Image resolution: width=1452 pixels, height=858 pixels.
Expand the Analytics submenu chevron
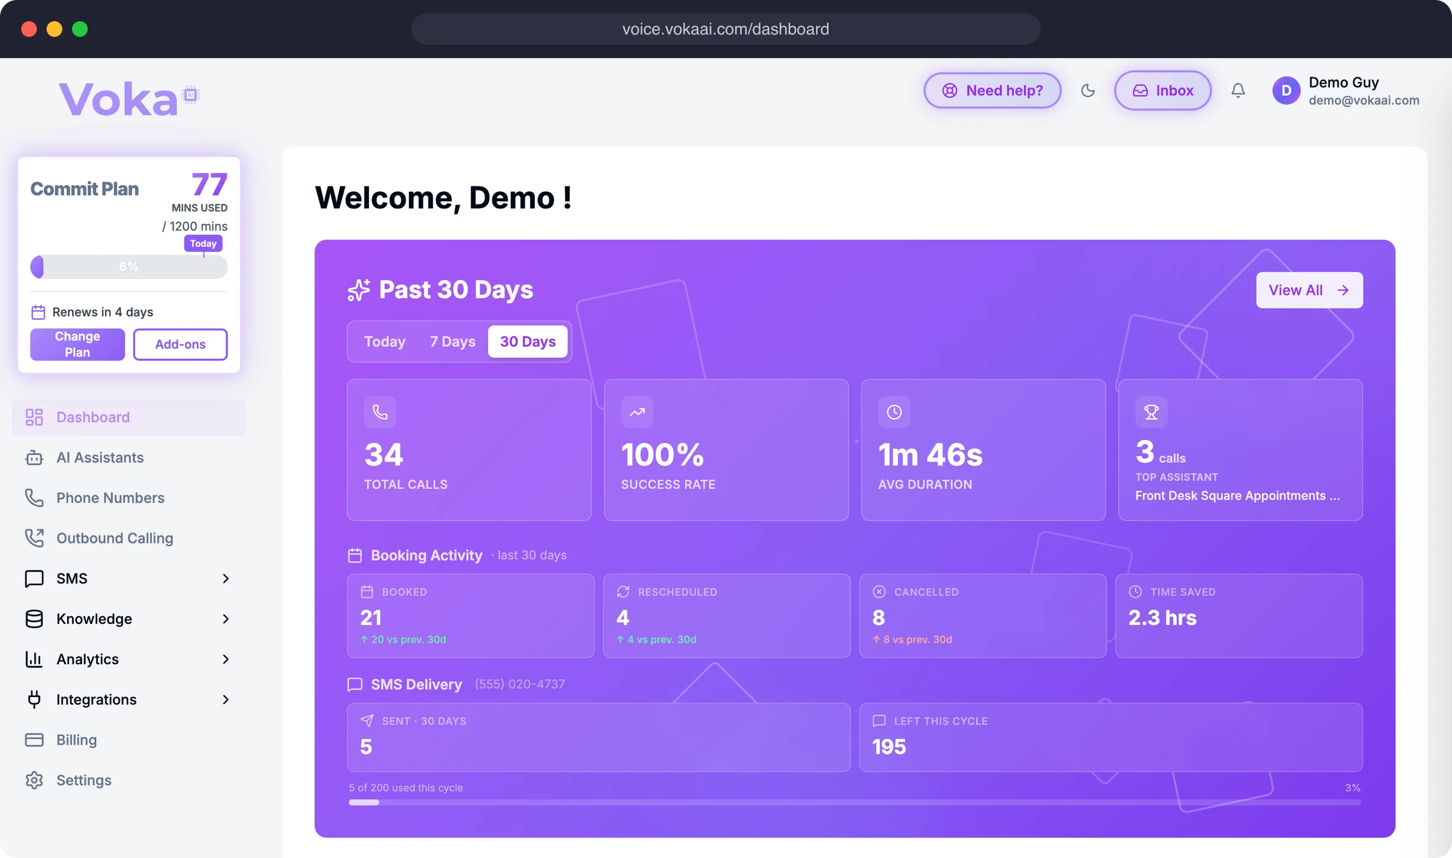[226, 659]
